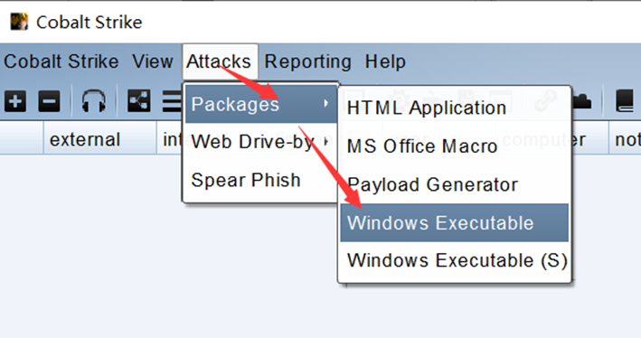Expand the Packages submenu
The height and width of the screenshot is (338, 641).
pyautogui.click(x=260, y=104)
